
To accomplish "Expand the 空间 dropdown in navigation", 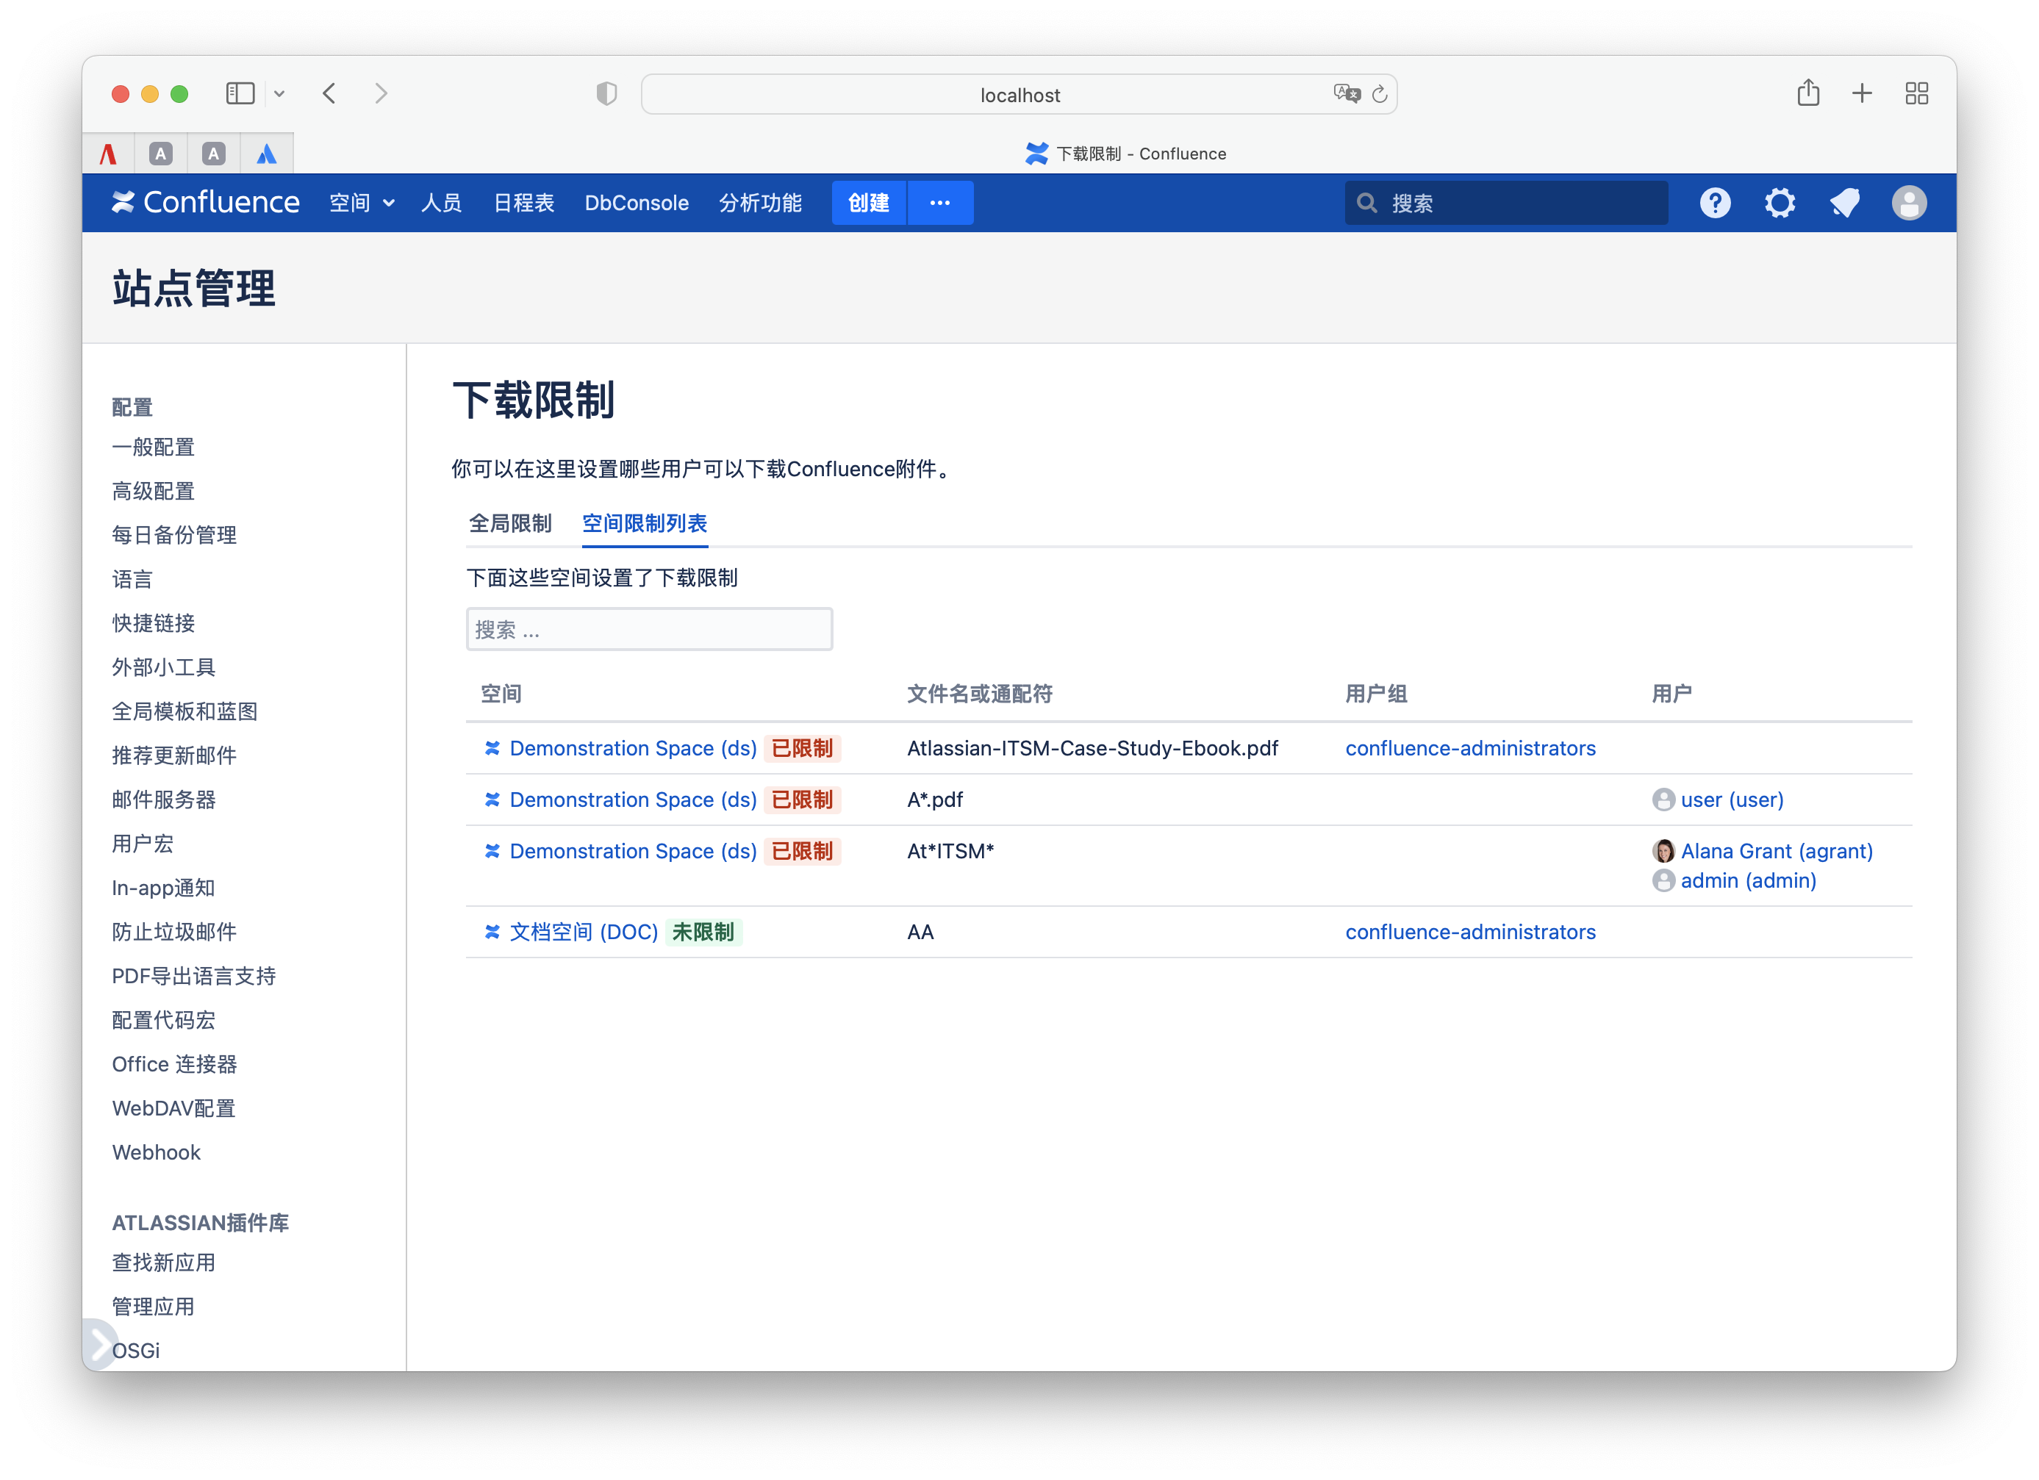I will pyautogui.click(x=362, y=203).
